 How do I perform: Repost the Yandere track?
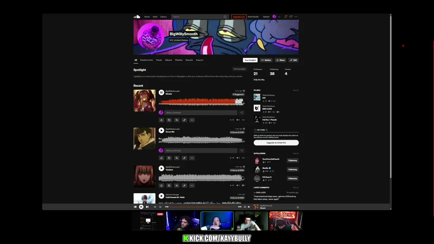177,186
